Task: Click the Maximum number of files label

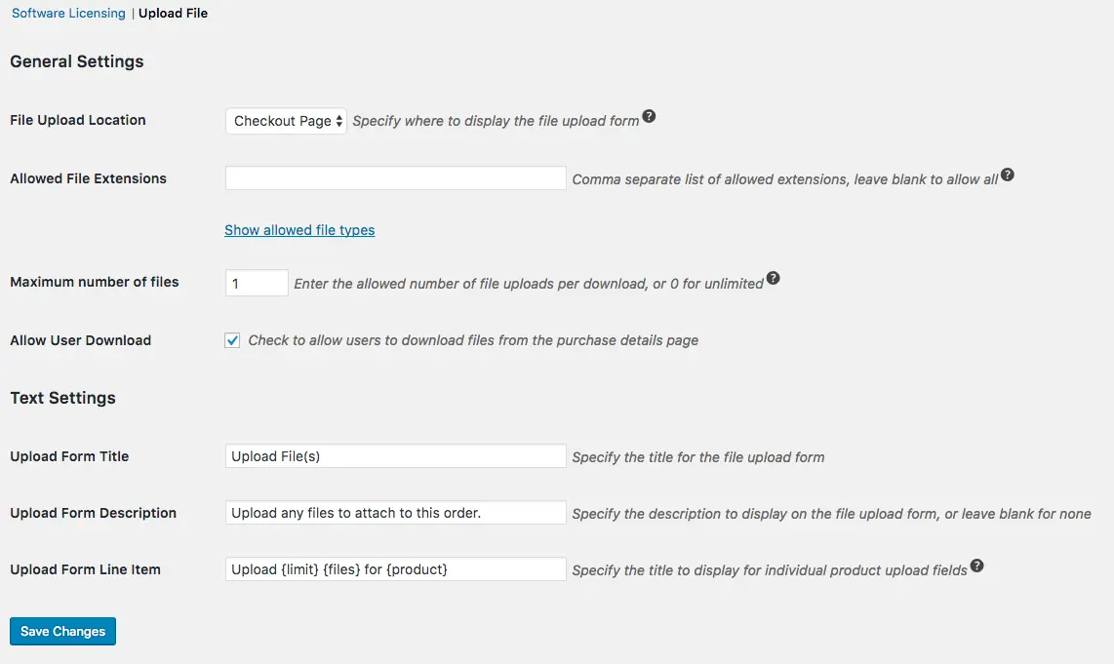Action: click(x=95, y=282)
